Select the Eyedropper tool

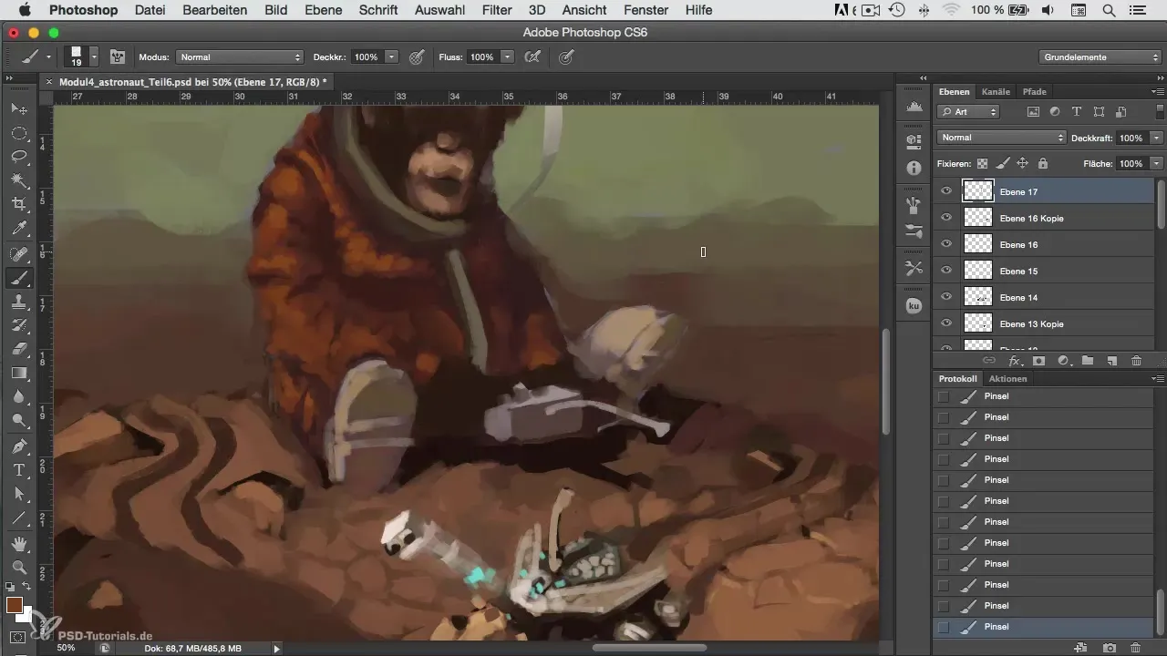coord(19,228)
